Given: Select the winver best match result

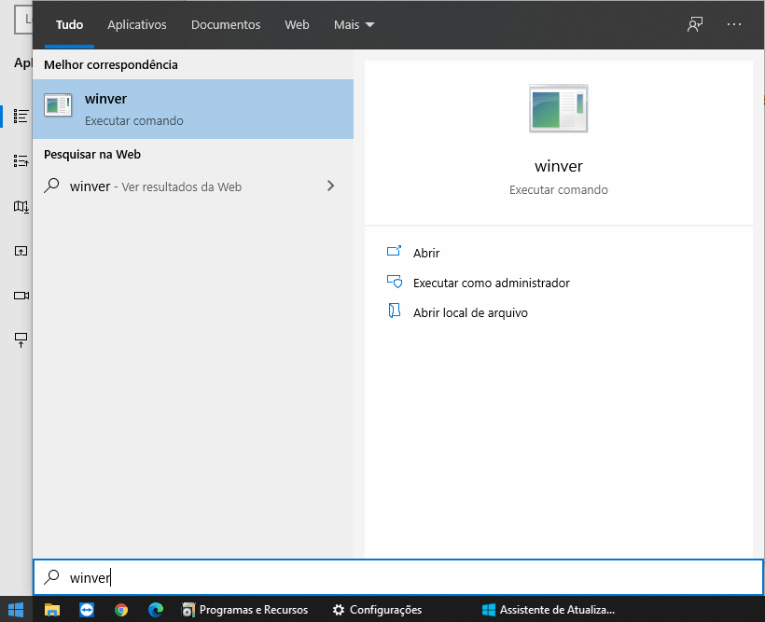Looking at the screenshot, I should click(193, 109).
